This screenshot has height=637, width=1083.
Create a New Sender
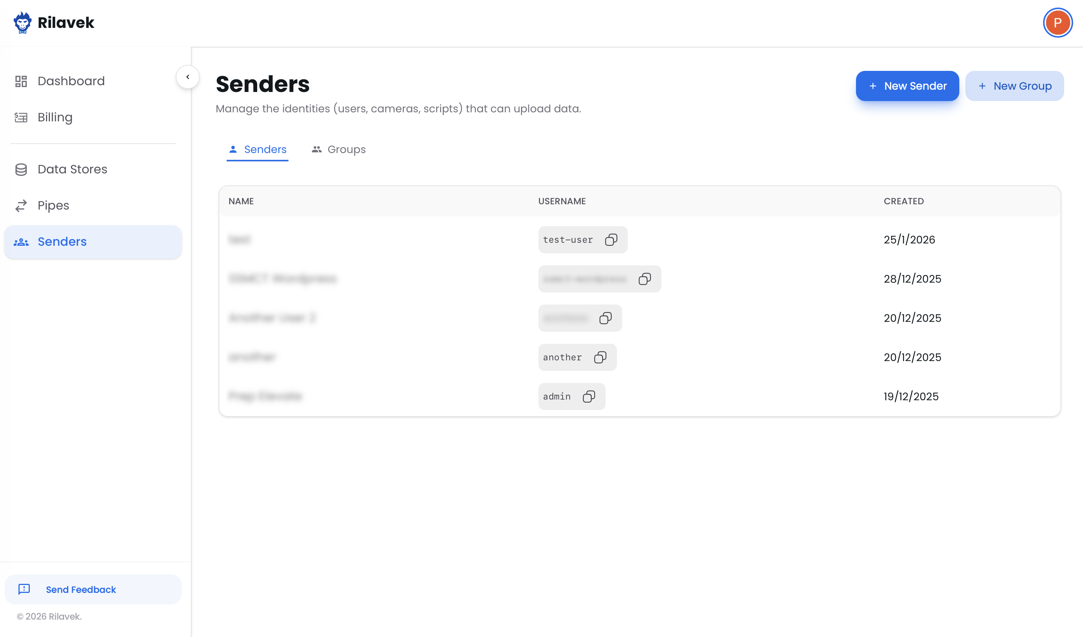(907, 86)
